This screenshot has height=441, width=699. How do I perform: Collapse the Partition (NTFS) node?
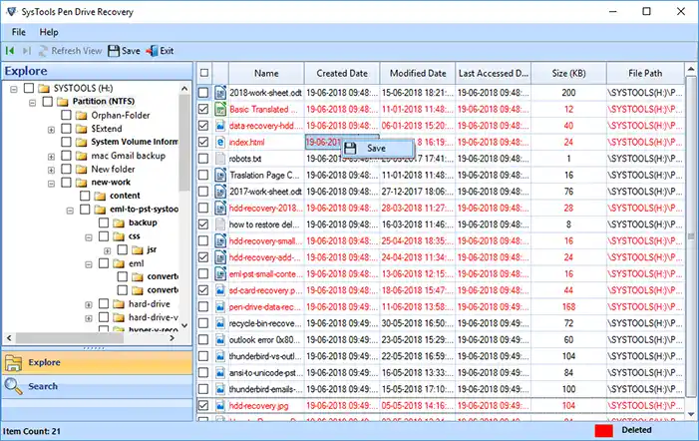(x=33, y=103)
